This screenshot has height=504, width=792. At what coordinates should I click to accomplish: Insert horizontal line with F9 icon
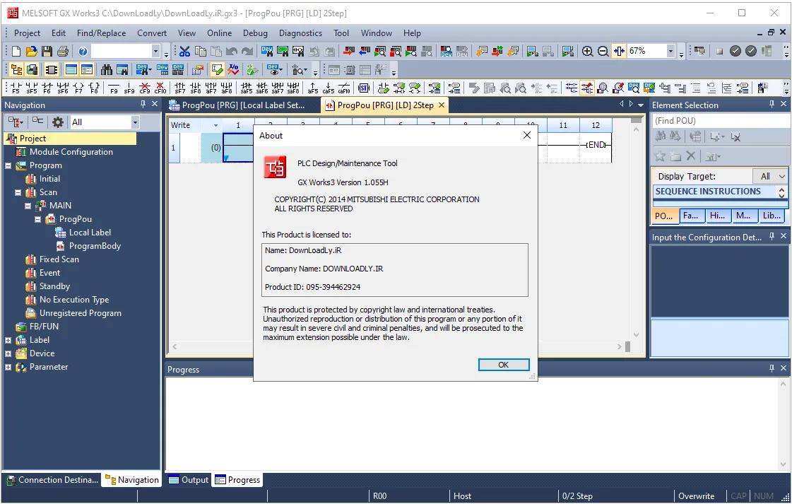(114, 88)
